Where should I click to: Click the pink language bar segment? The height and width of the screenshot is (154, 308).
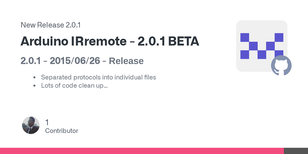coord(142,151)
